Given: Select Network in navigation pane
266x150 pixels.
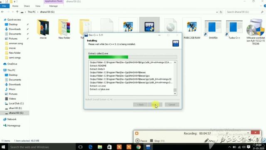Looking at the screenshot, I should click(x=12, y=119).
